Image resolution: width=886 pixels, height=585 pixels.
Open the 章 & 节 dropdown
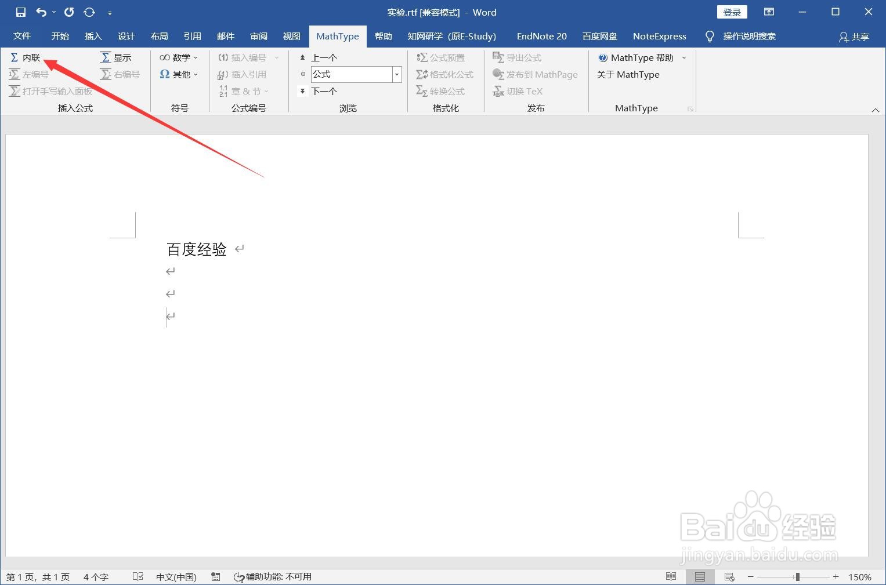(244, 91)
